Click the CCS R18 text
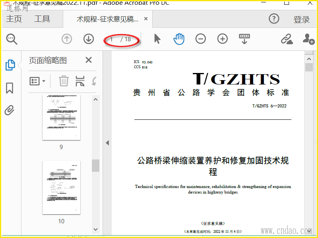The height and width of the screenshot is (238, 318). click(x=141, y=67)
